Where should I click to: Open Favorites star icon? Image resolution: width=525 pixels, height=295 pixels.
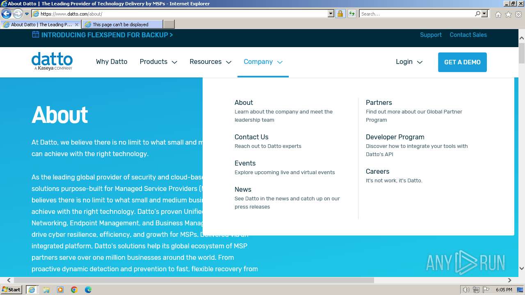pos(508,14)
